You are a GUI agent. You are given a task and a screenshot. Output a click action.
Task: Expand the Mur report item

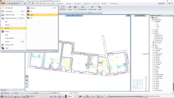click(x=153, y=70)
